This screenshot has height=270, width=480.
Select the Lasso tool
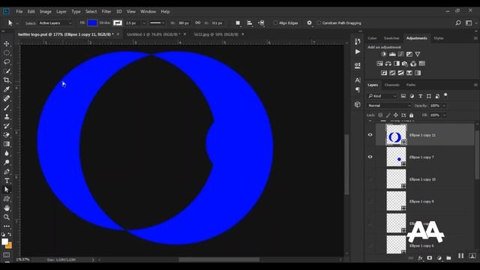7,62
